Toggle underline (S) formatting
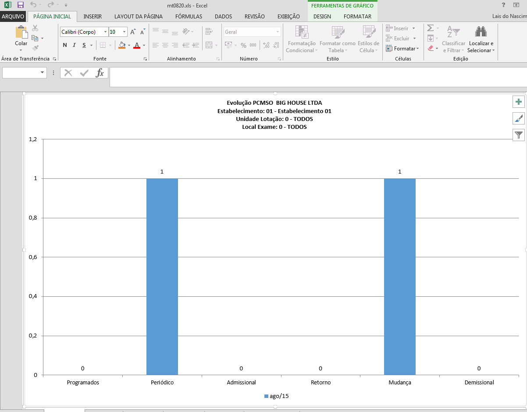527x412 pixels. tap(84, 45)
